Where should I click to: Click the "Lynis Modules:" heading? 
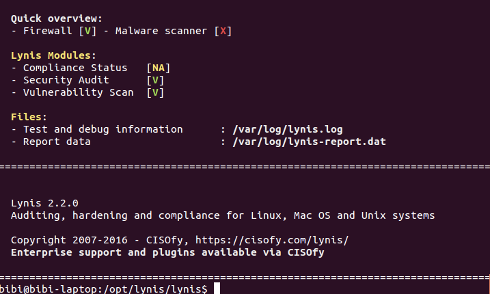coord(53,55)
